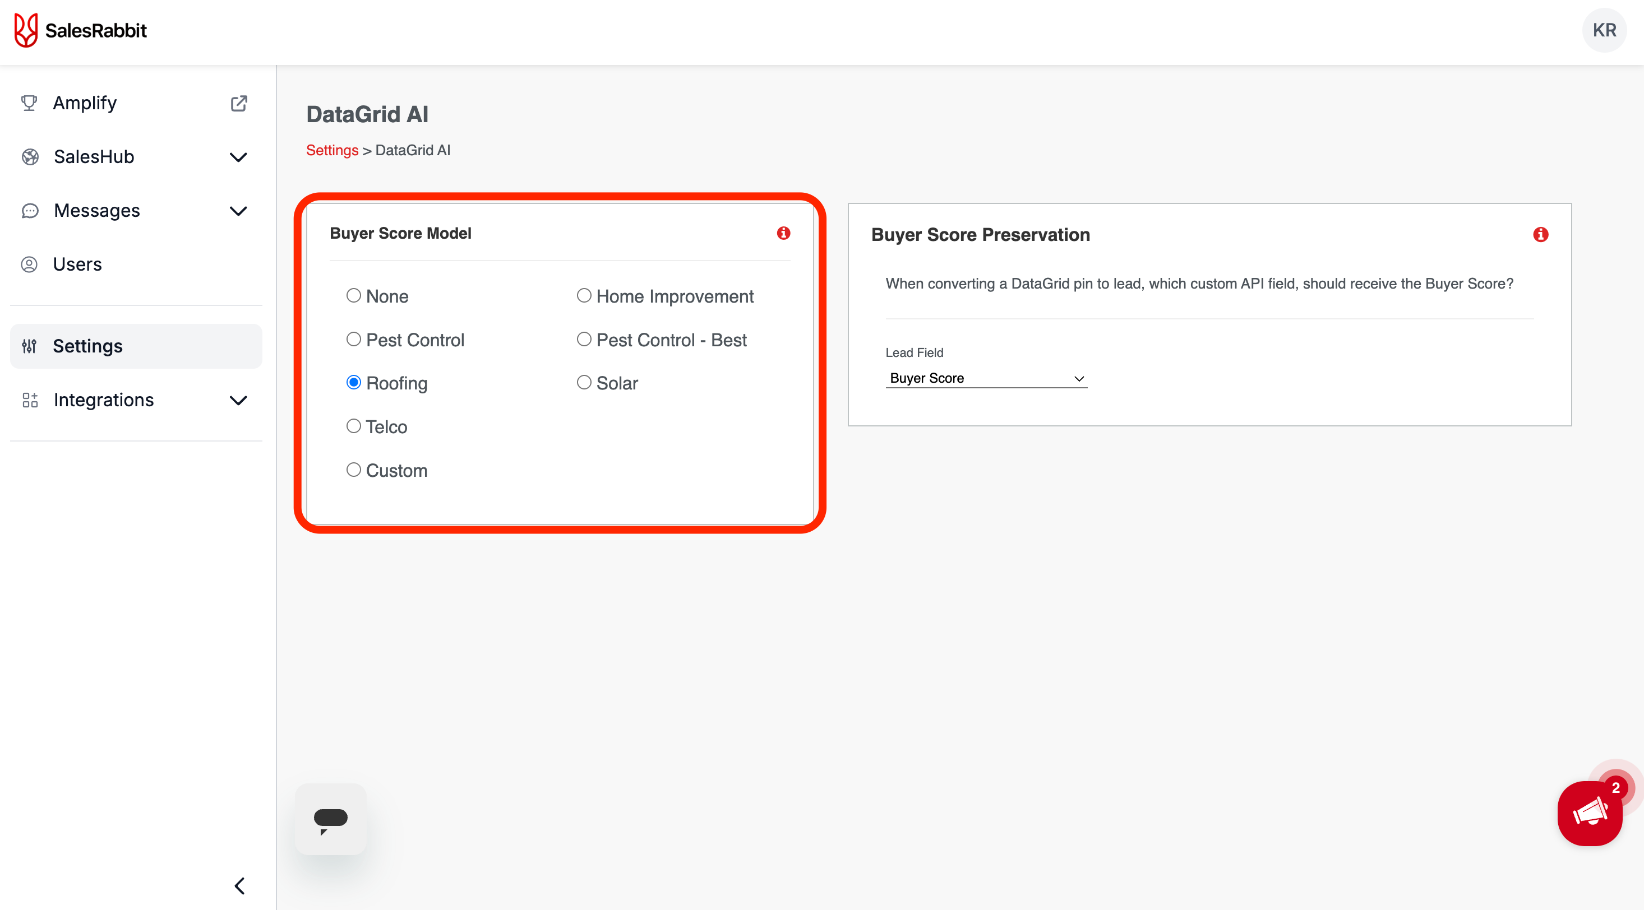Open the chat bubble widget

(331, 819)
